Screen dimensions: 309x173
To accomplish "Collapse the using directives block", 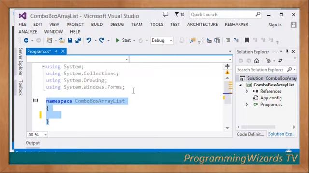I will (x=43, y=67).
